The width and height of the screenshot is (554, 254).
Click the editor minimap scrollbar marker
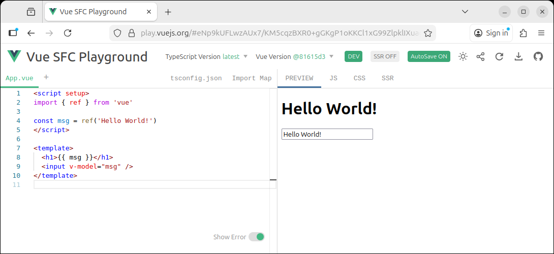pyautogui.click(x=273, y=180)
